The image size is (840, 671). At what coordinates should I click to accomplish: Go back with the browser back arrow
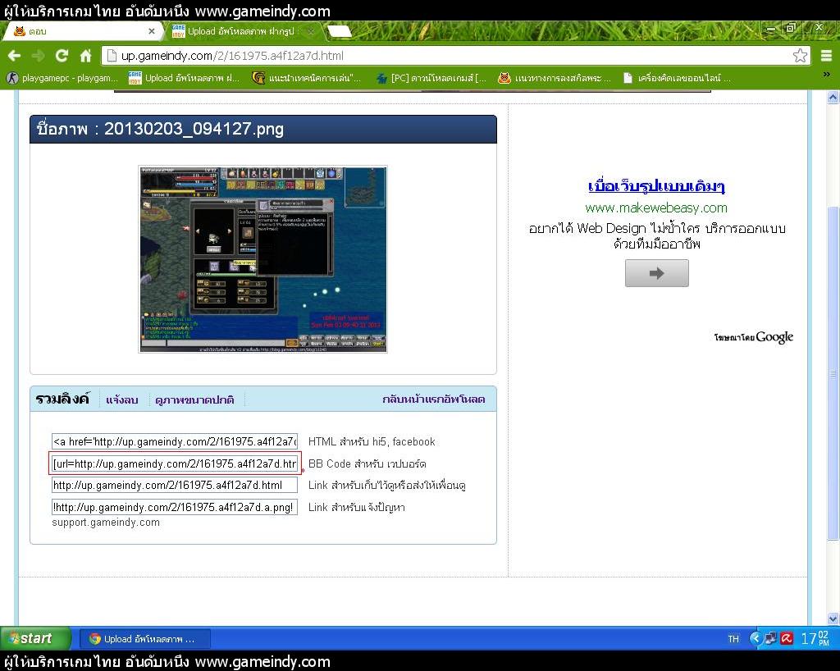click(x=15, y=56)
